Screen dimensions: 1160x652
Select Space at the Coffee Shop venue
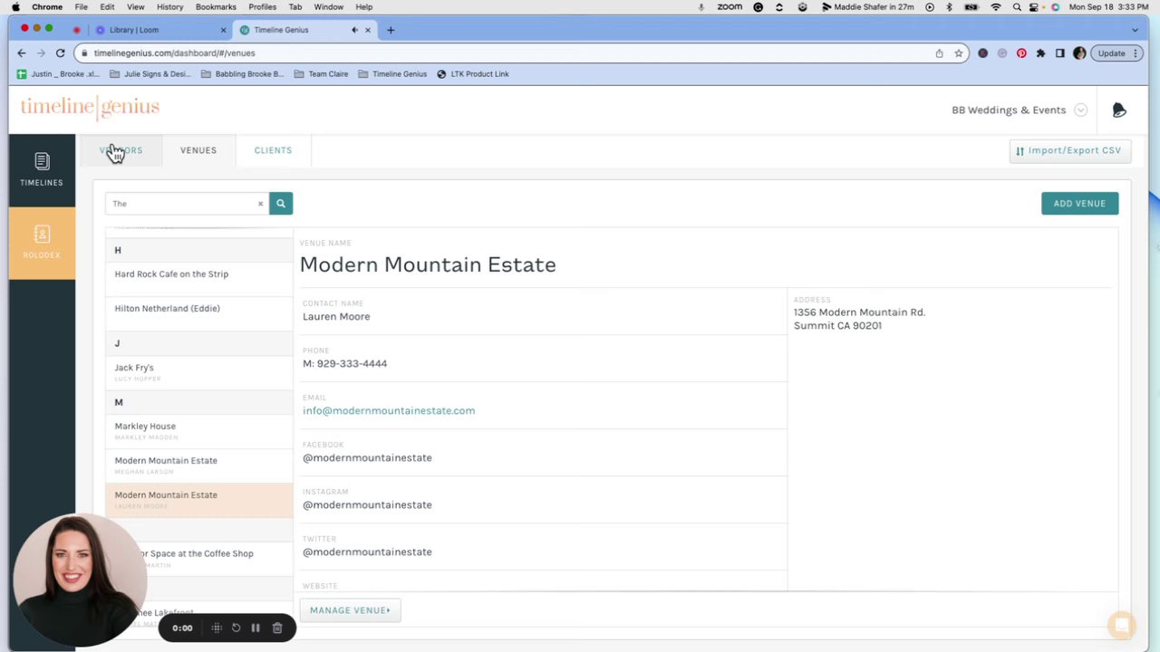point(199,558)
